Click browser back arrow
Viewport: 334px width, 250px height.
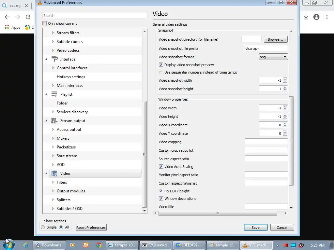[x=7, y=17]
